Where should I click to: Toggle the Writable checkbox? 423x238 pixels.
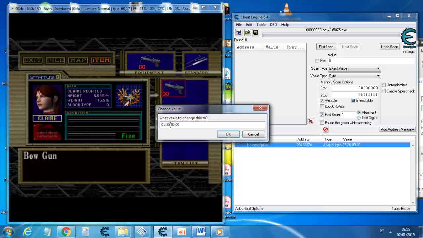[x=322, y=101]
